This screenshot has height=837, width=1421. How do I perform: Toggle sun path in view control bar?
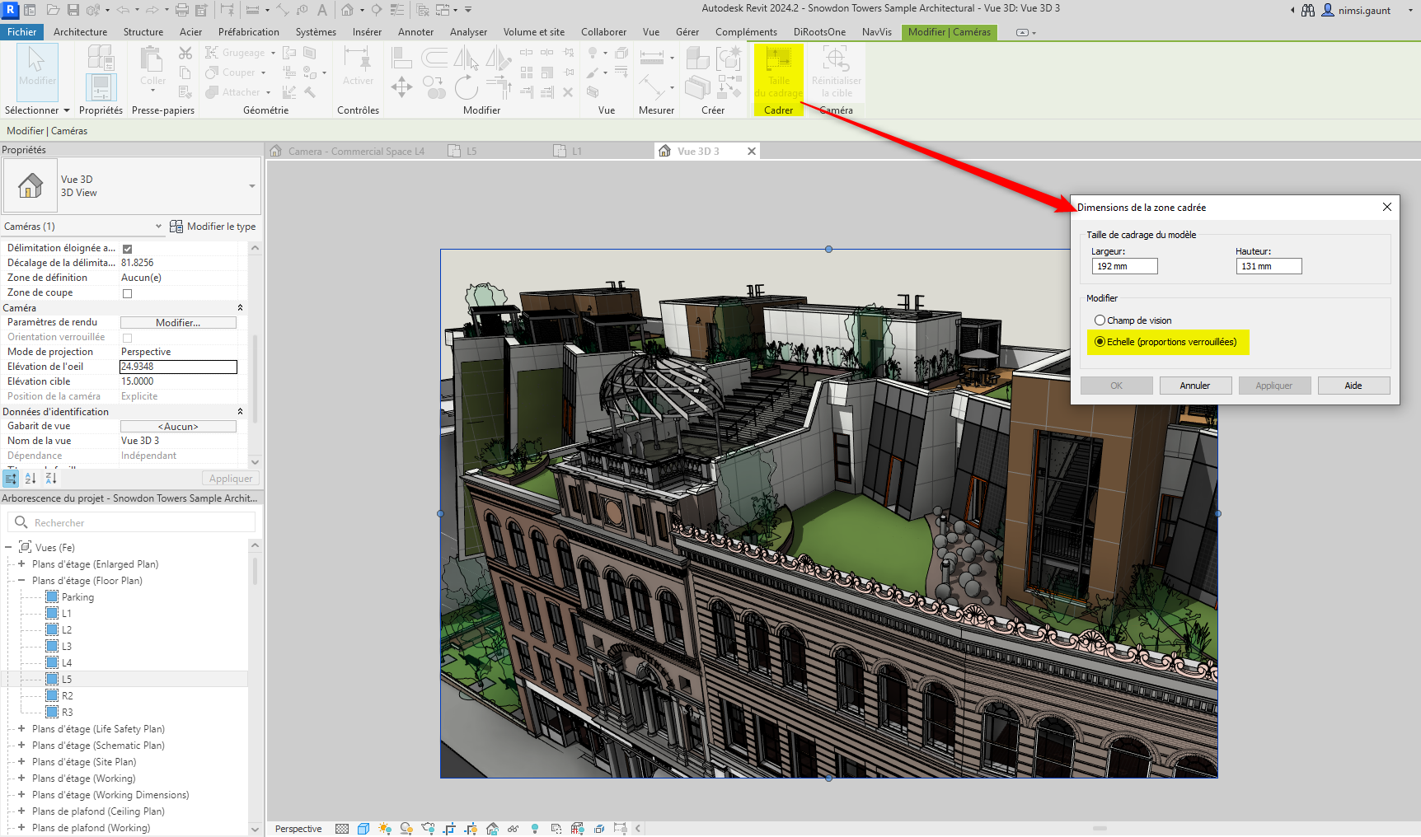384,829
